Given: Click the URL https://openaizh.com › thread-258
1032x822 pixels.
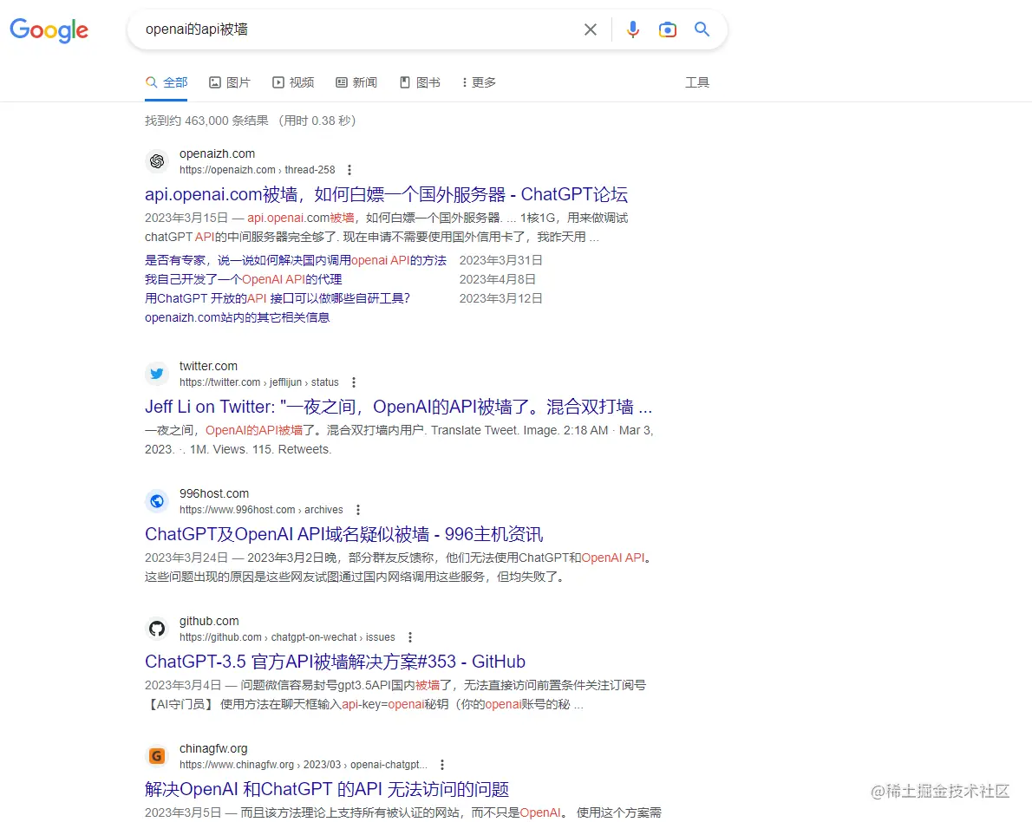Looking at the screenshot, I should click(x=258, y=170).
